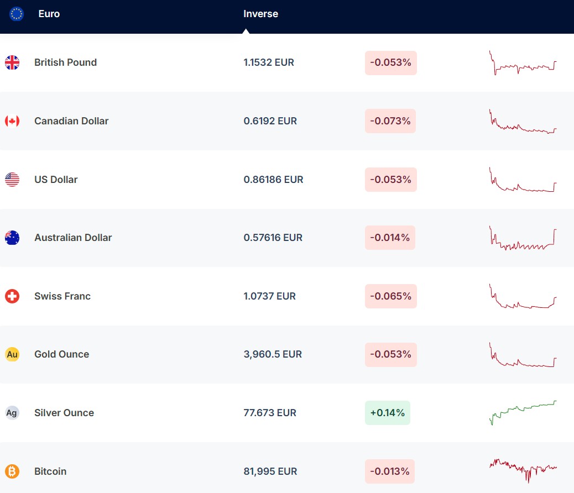Select the Euro header tab
The image size is (574, 493).
(49, 14)
